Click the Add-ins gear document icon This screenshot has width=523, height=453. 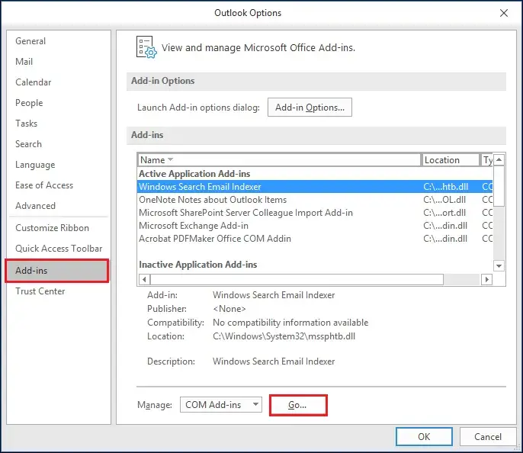(x=146, y=47)
